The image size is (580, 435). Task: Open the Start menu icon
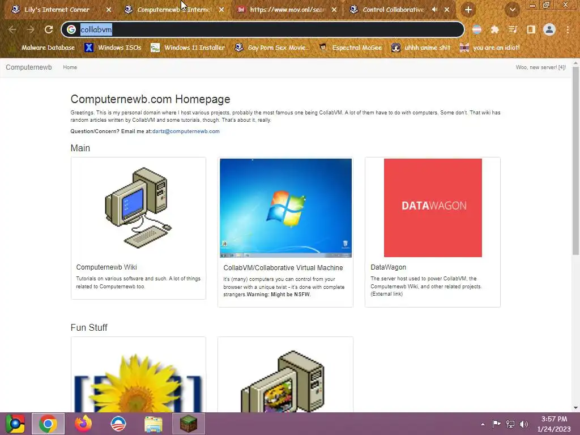15,424
